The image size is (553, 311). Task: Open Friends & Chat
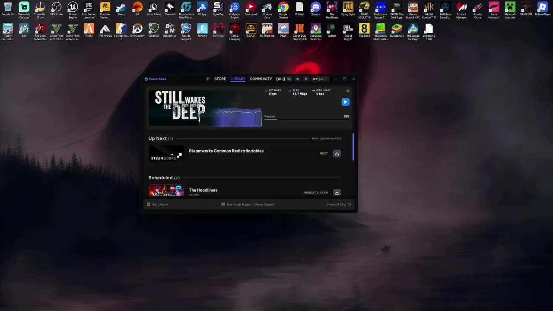click(x=339, y=204)
